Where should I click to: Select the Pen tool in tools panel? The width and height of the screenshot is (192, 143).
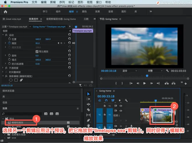[x=88, y=120]
